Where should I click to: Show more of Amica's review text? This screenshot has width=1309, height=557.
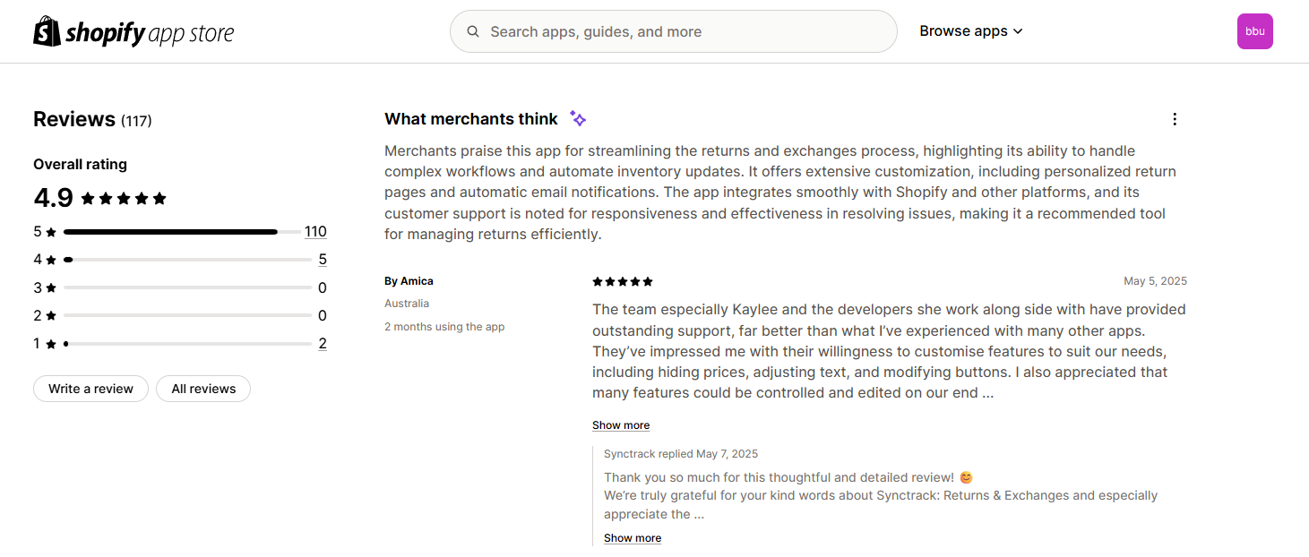[x=621, y=425]
